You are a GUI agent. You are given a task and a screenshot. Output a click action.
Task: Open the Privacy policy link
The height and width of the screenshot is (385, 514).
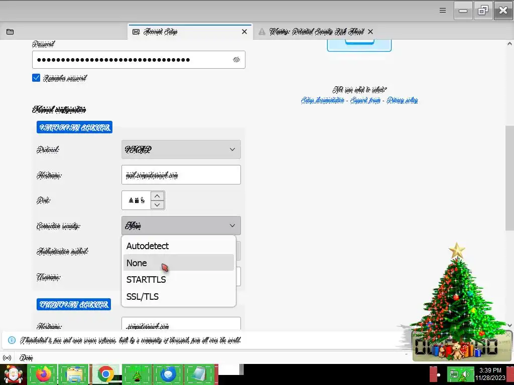402,100
